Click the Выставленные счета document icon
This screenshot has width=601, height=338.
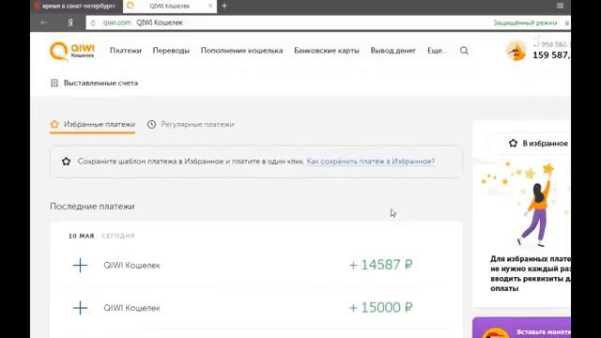pos(54,83)
